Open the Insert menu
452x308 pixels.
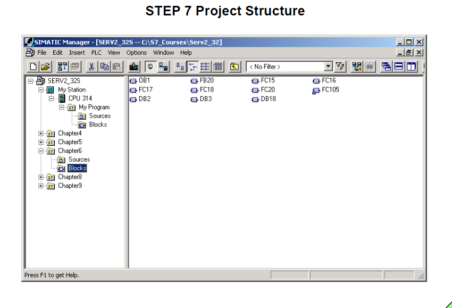[77, 53]
